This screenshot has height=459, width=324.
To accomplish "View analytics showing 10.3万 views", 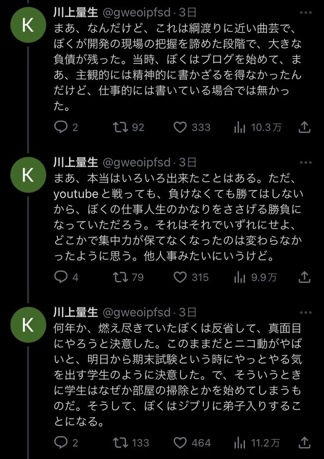I will tap(258, 127).
